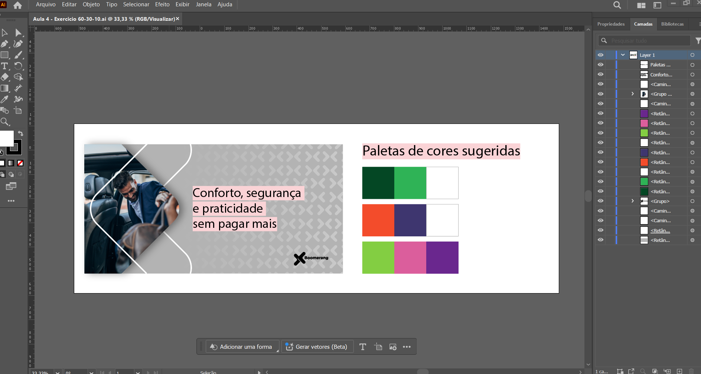Open the Objeto menu
This screenshot has width=701, height=374.
[x=91, y=4]
